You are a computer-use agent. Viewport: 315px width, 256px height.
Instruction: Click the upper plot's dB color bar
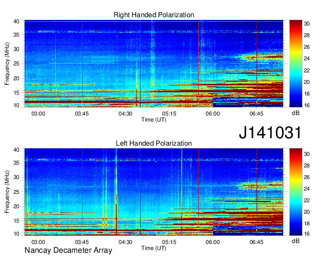[x=296, y=64]
